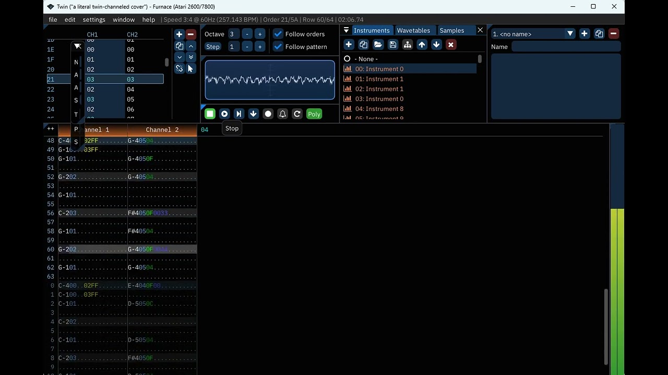Click the instrument list scrollbar handle
Image resolution: width=668 pixels, height=375 pixels.
pyautogui.click(x=480, y=59)
